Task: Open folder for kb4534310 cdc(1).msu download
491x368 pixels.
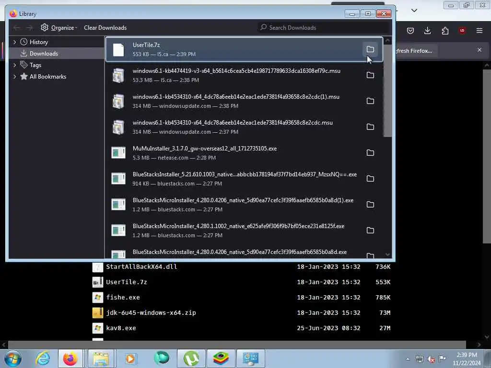Action: pyautogui.click(x=370, y=101)
